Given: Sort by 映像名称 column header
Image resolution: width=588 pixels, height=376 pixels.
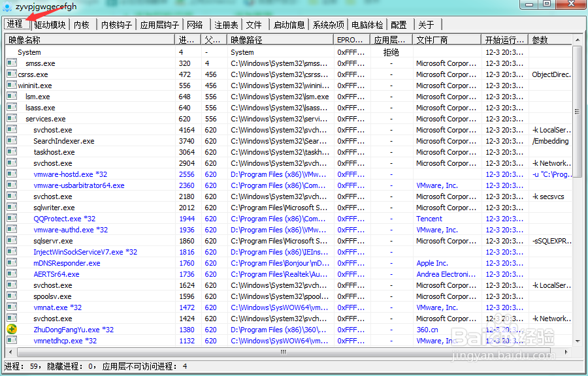Looking at the screenshot, I should [90, 40].
